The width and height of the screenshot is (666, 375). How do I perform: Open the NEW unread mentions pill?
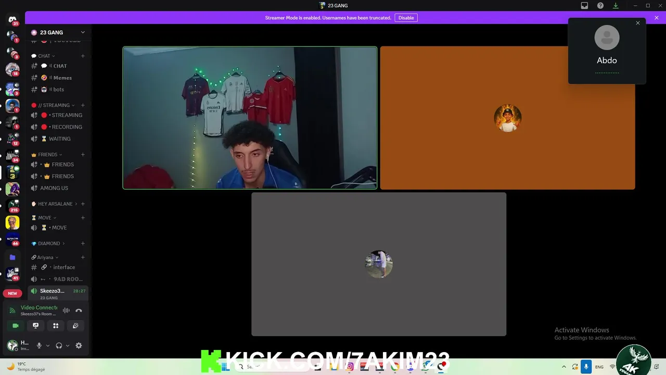(12, 293)
